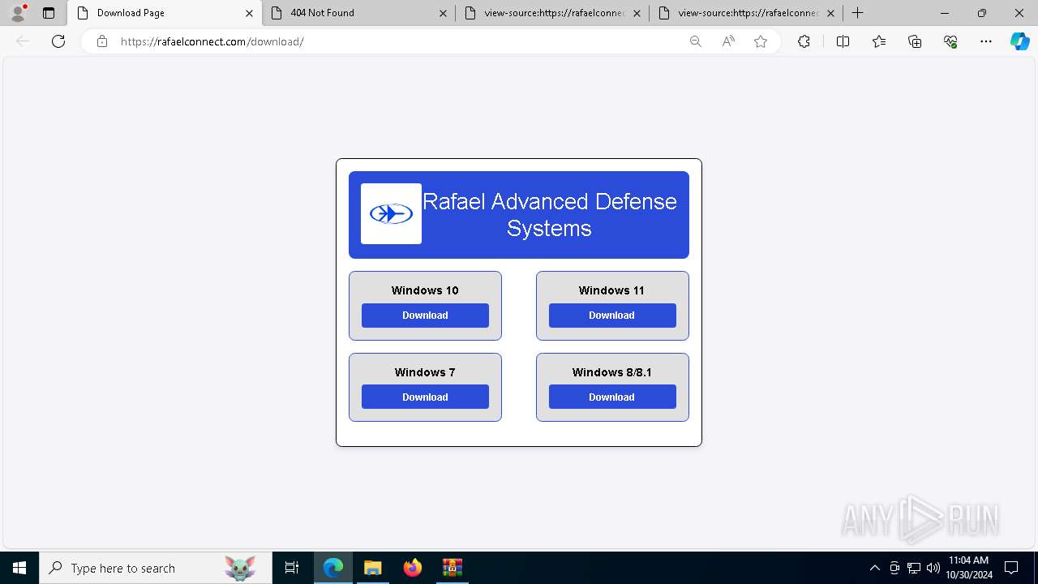The image size is (1038, 584).
Task: Close the second view-source tab
Action: pos(830,13)
